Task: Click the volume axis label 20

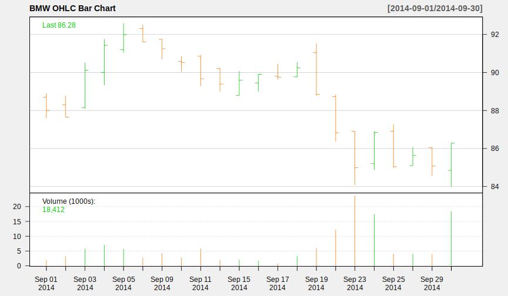Action: (17, 207)
